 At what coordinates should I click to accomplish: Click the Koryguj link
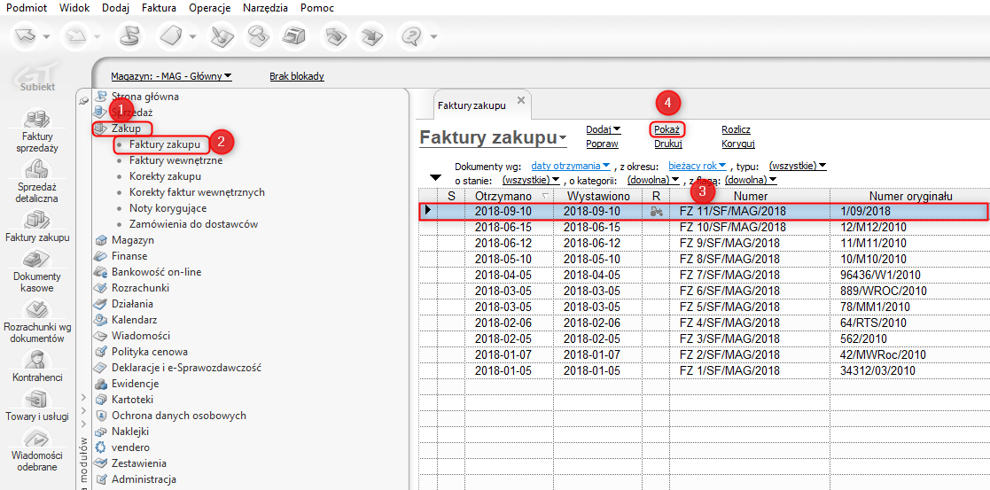pyautogui.click(x=737, y=144)
